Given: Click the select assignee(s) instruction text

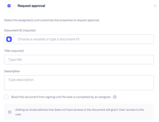Looking at the screenshot, I should click(52, 20).
